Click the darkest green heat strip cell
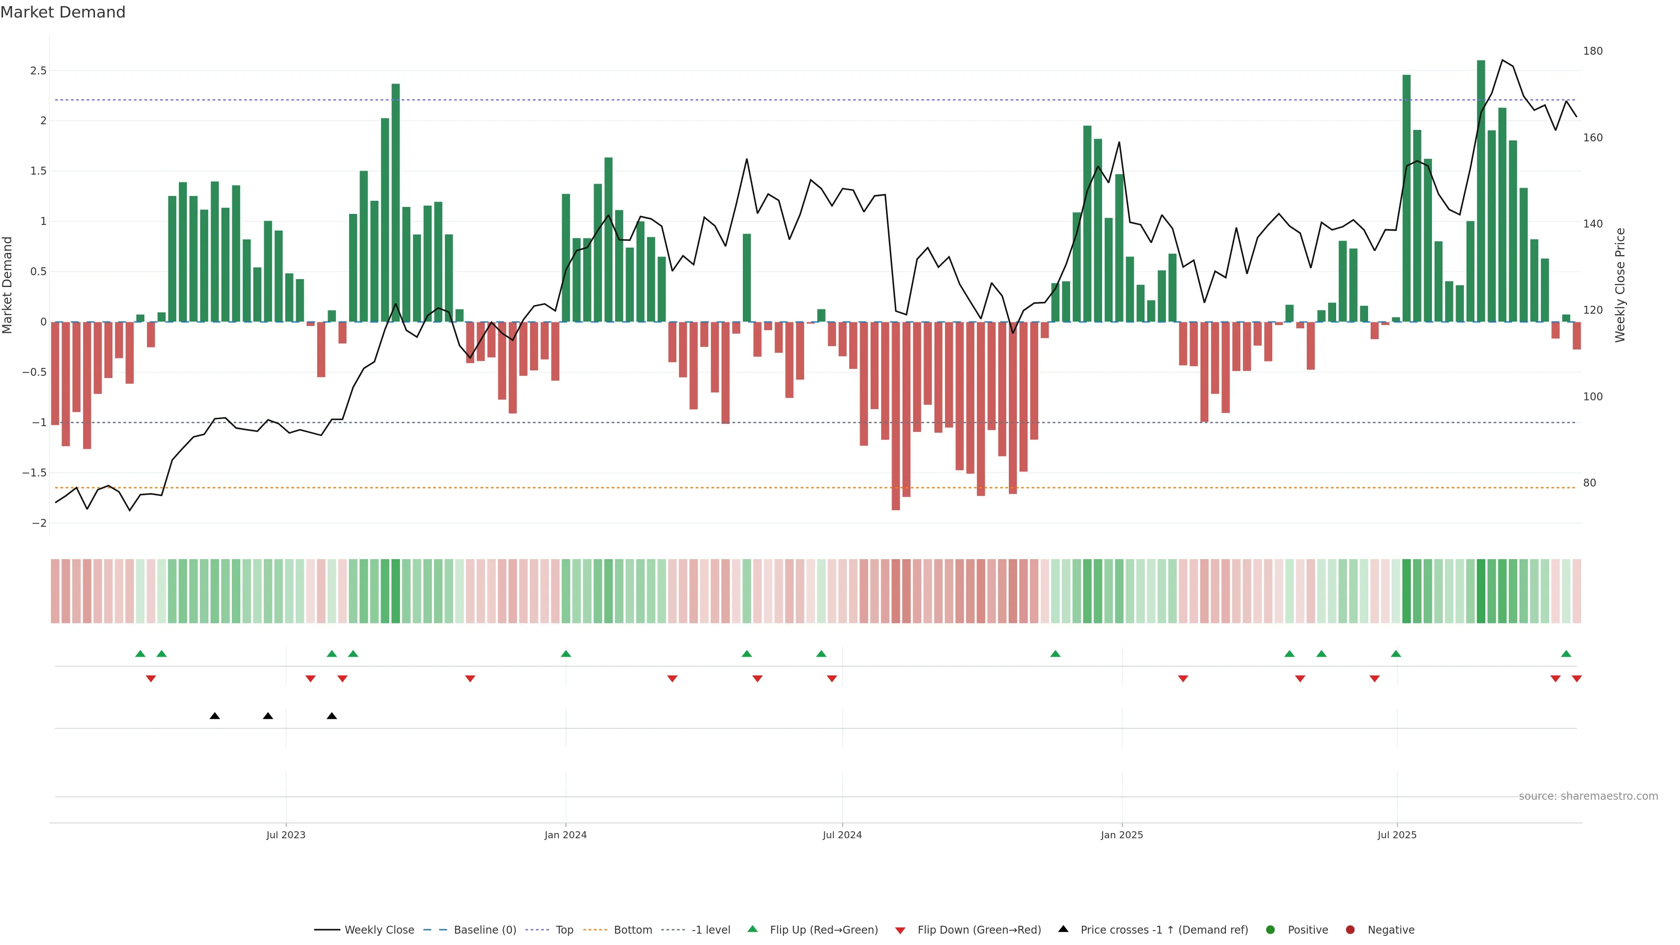The image size is (1680, 945). point(1480,591)
